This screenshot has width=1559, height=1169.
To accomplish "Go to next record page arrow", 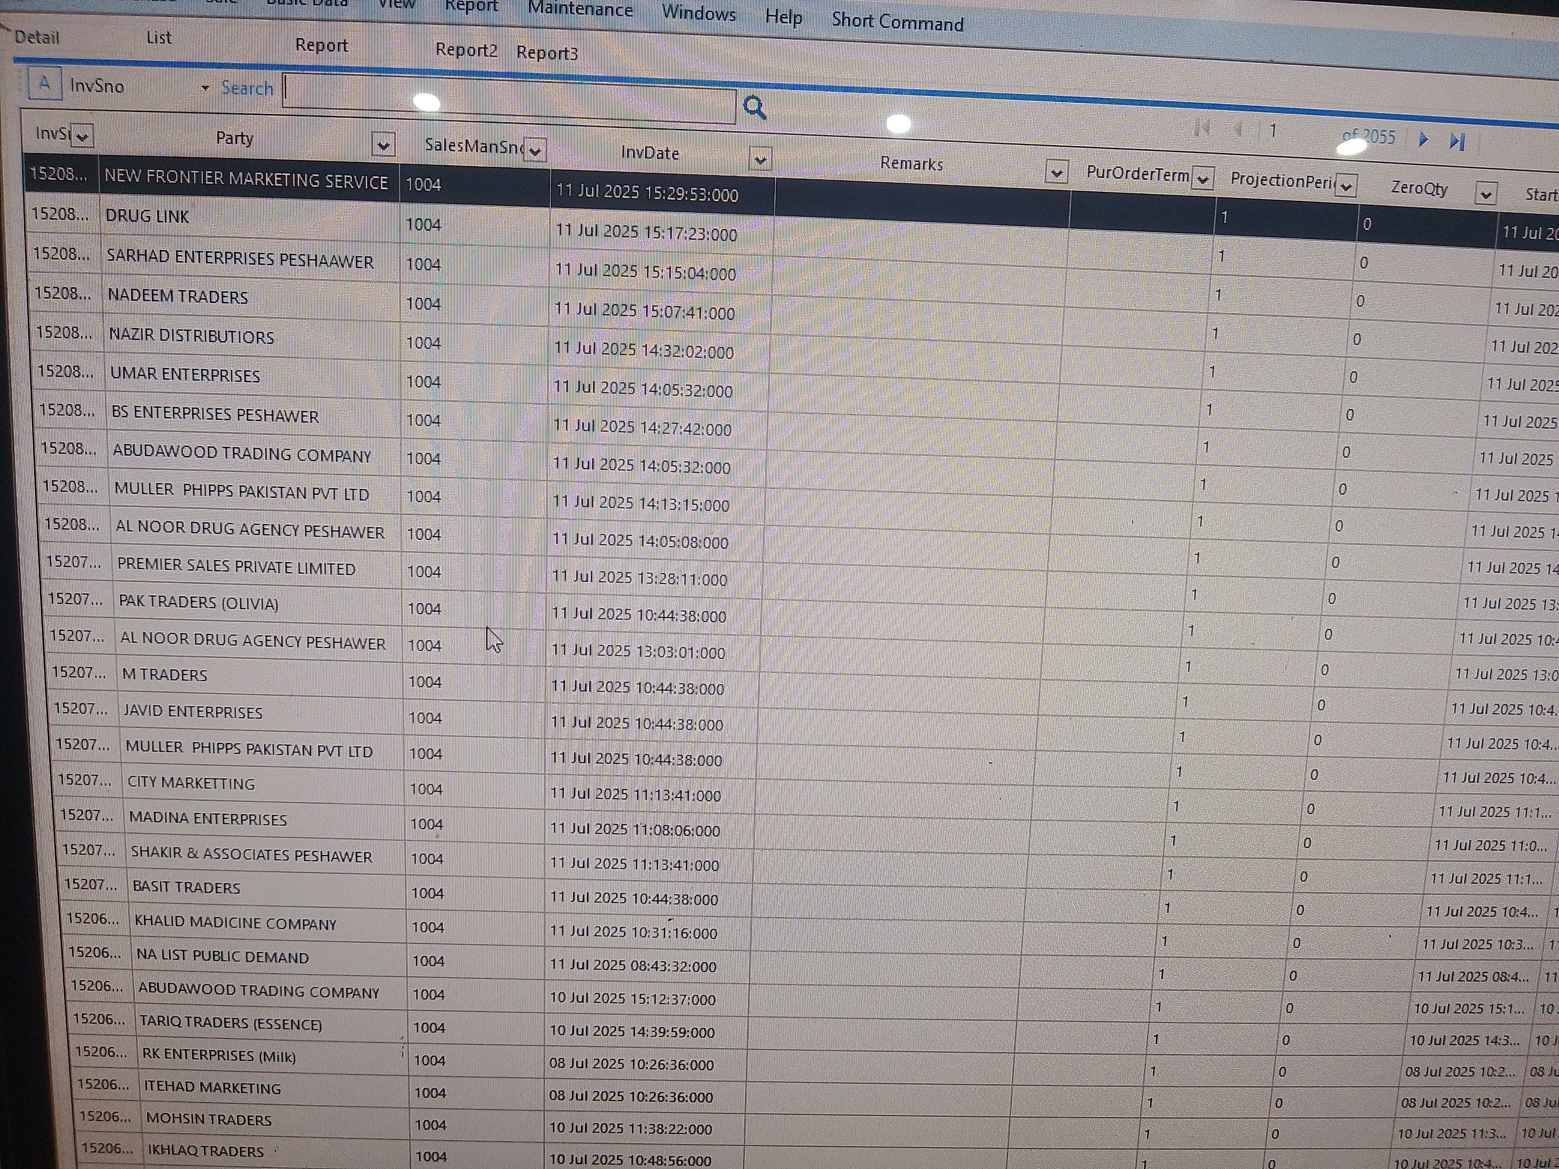I will click(x=1422, y=139).
